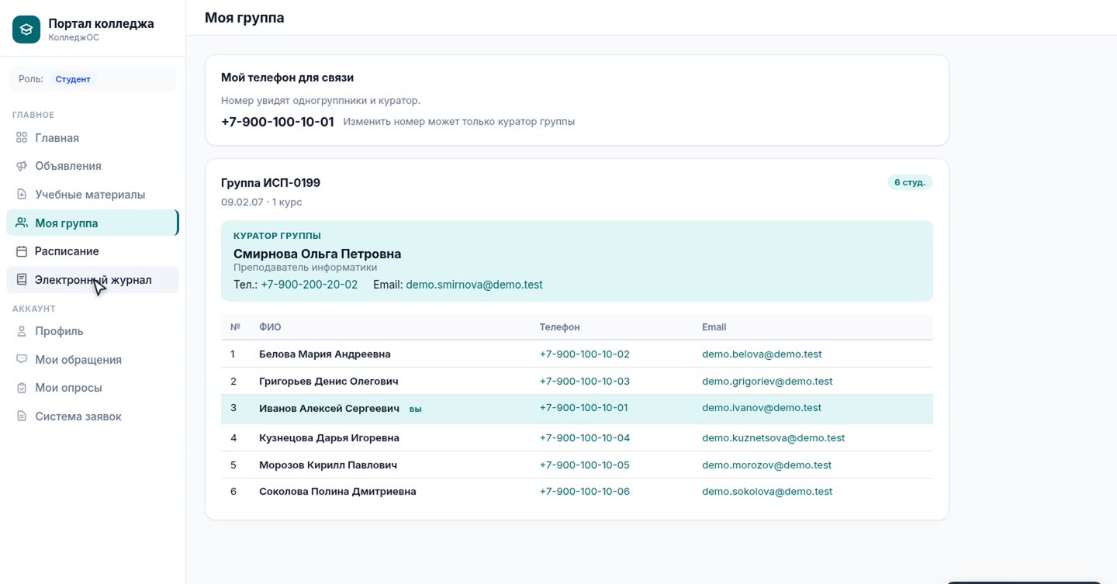Open email demo.kuznetsova@demo.test

pos(773,437)
